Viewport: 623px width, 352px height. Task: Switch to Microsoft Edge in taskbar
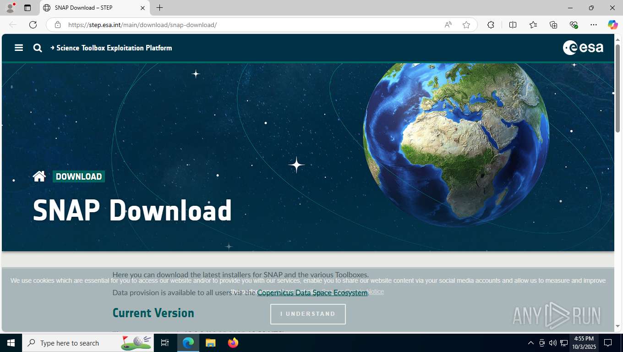[x=188, y=343]
